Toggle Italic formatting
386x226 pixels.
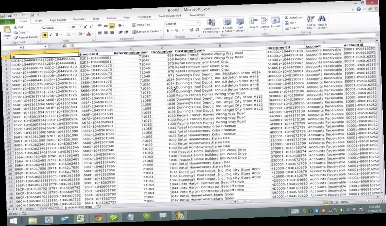tap(51, 35)
